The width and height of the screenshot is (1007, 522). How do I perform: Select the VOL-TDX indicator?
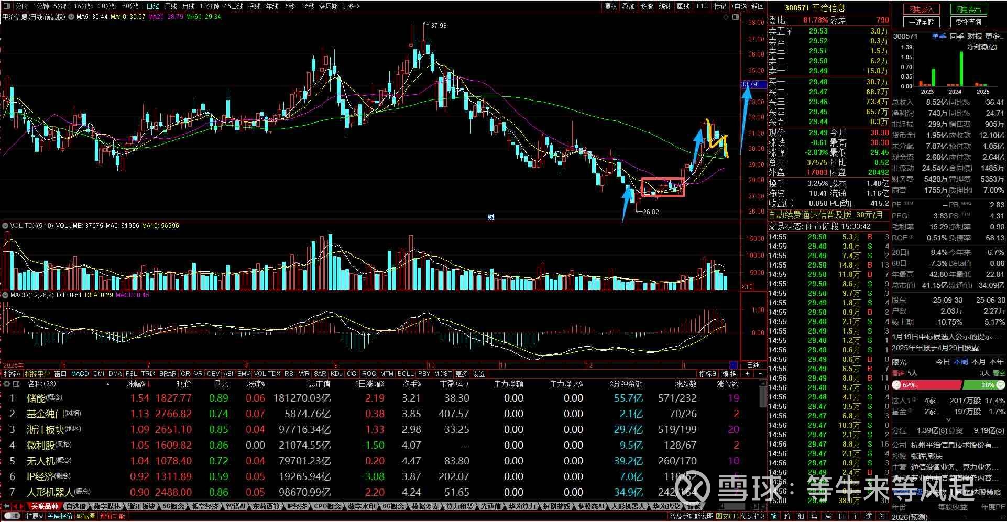pyautogui.click(x=267, y=374)
